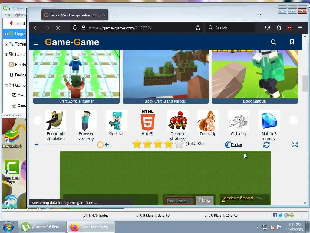
Task: Click the Firefox Search field
Action: [x=230, y=28]
